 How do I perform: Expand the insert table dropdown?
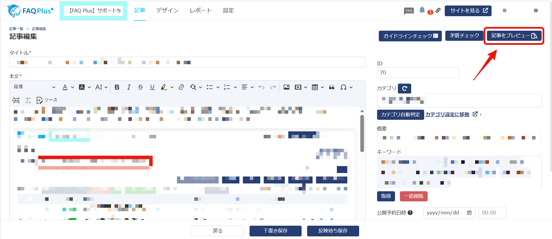click(322, 87)
